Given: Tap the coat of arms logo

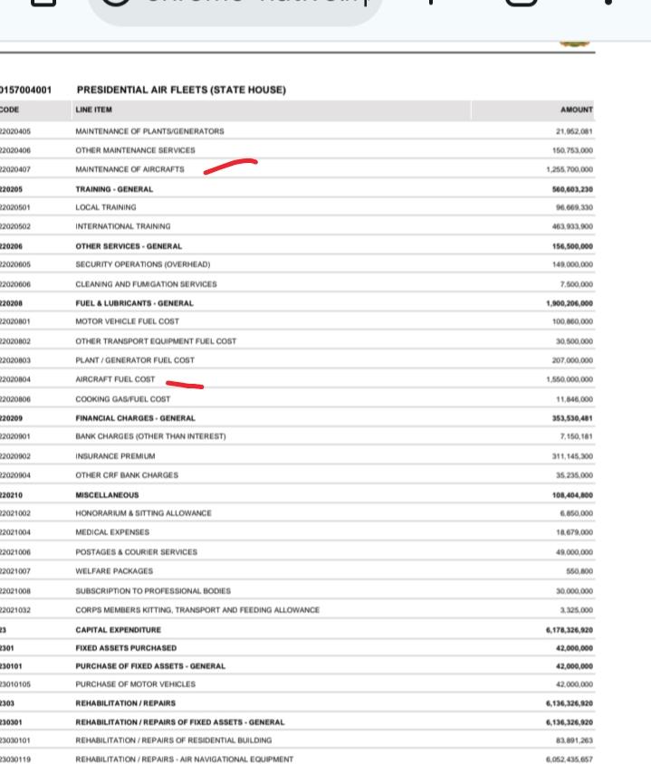Looking at the screenshot, I should (575, 42).
